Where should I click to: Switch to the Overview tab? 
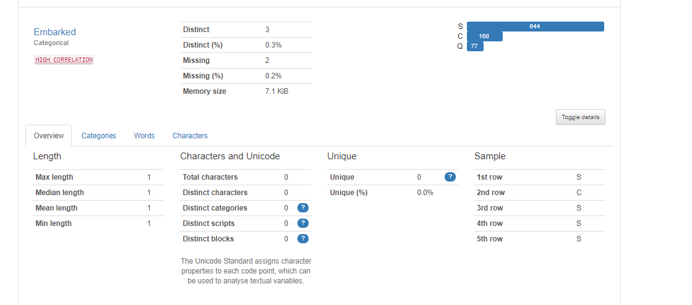coord(48,136)
